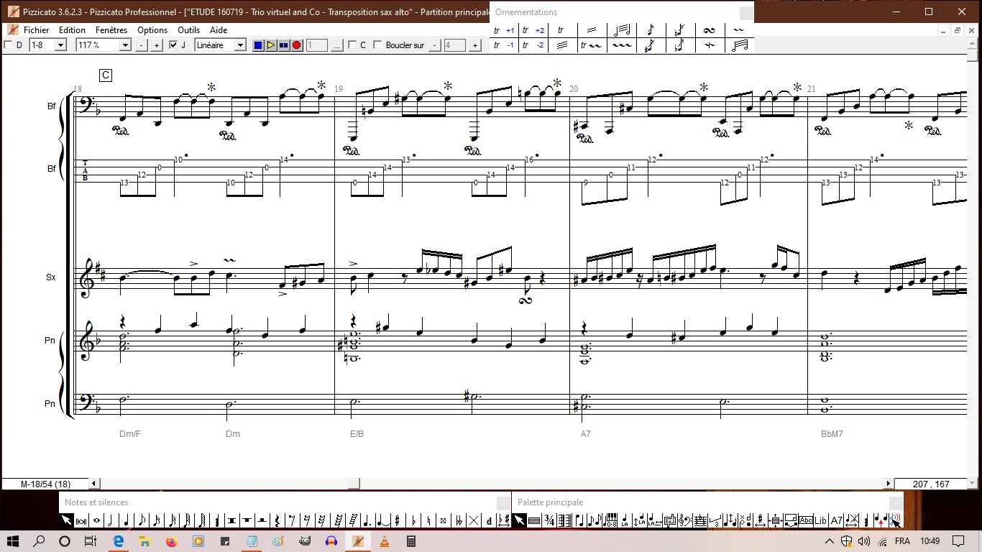
Task: Select trill -1 ornament
Action: click(x=504, y=45)
